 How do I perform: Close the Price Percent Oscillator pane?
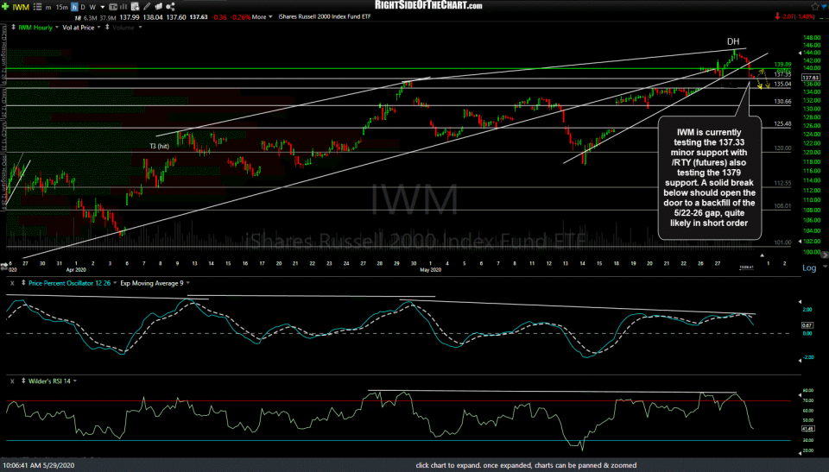(x=12, y=283)
